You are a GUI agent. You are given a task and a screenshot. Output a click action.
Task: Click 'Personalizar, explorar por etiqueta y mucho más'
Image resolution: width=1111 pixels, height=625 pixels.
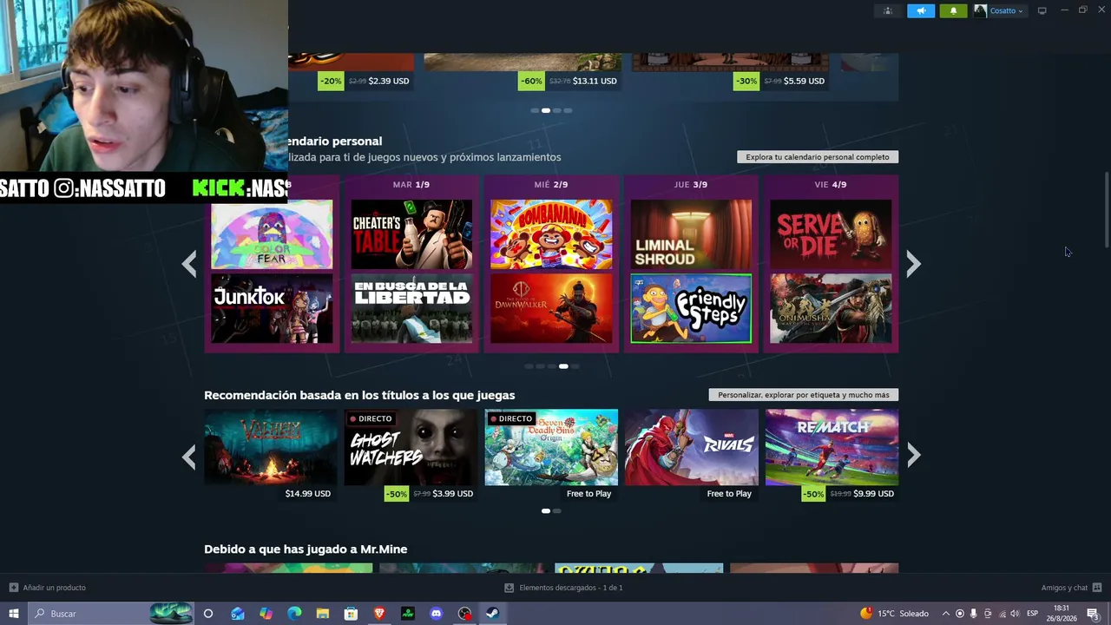point(804,395)
